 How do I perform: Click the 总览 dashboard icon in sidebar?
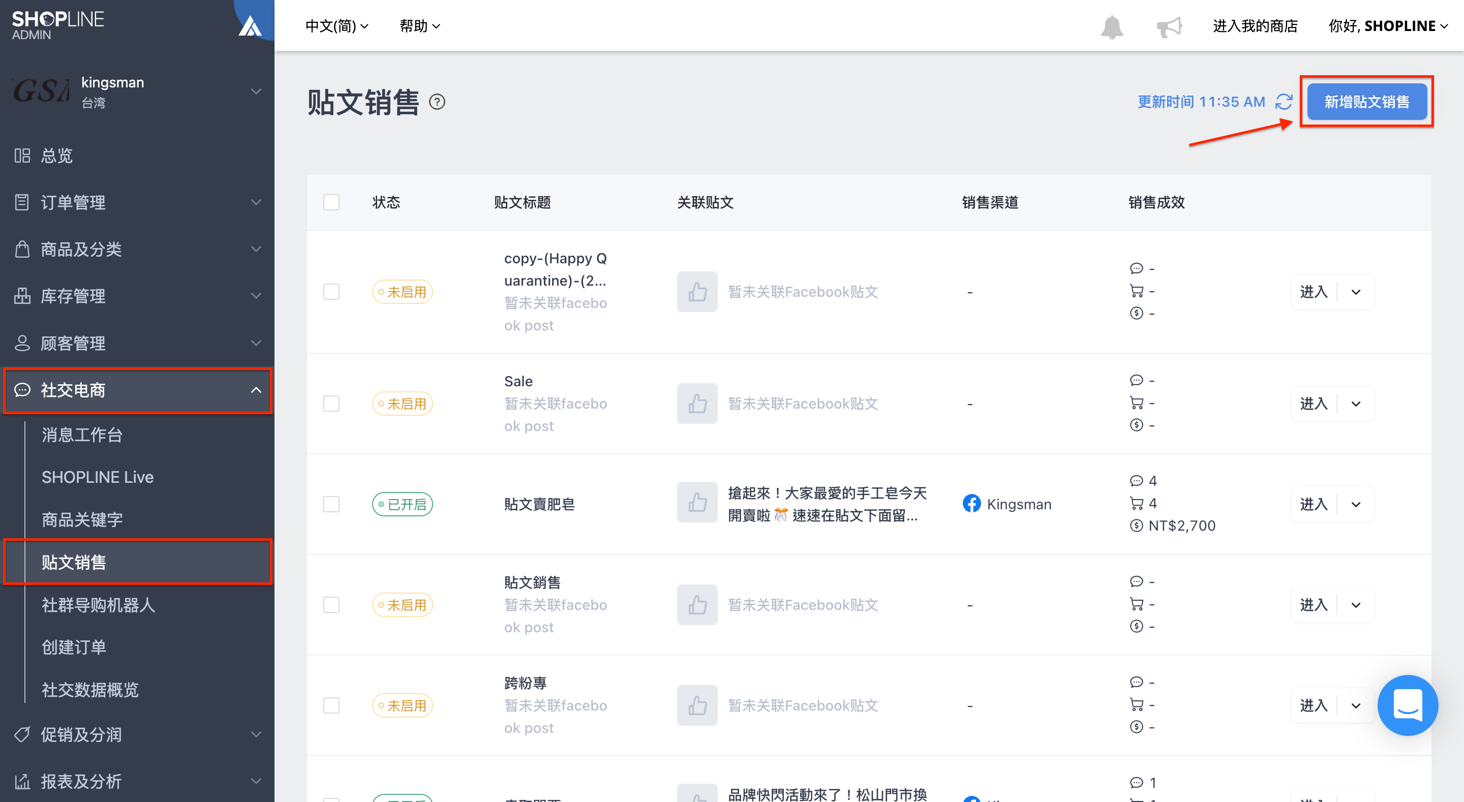tap(22, 155)
